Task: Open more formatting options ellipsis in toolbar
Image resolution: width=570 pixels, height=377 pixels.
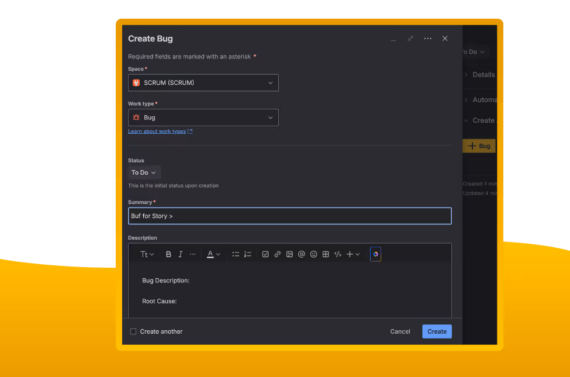Action: tap(193, 254)
